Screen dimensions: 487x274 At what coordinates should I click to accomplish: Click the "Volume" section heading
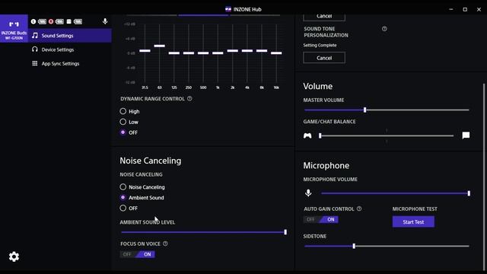318,86
